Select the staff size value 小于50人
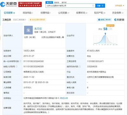127x115 pixels. (x=28, y=87)
